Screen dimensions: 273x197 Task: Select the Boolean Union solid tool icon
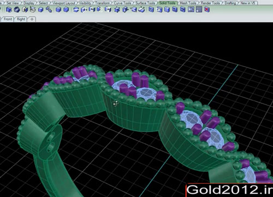[9, 9]
